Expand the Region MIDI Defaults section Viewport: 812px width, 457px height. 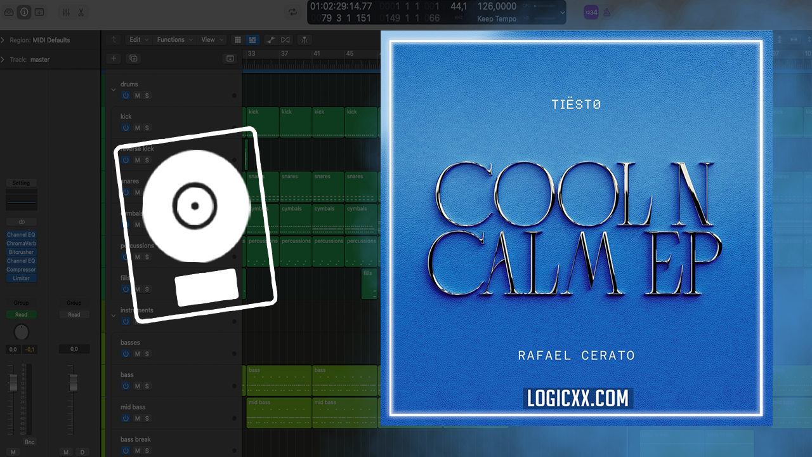3,40
